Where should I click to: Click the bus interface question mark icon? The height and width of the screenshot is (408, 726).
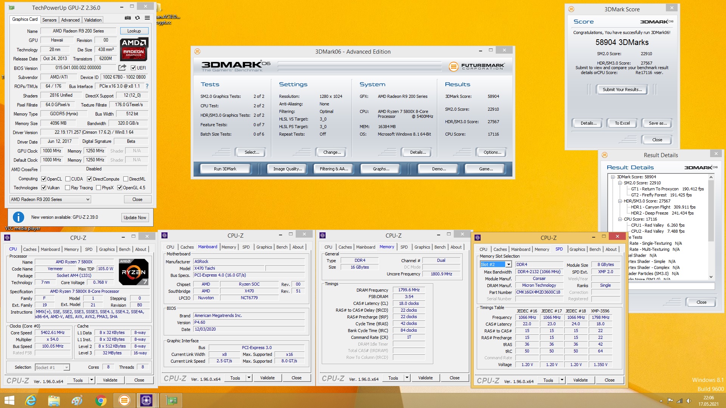pyautogui.click(x=147, y=86)
